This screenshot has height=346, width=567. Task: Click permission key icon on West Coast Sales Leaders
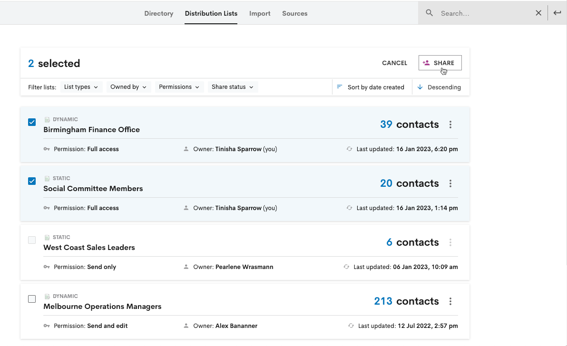[47, 267]
